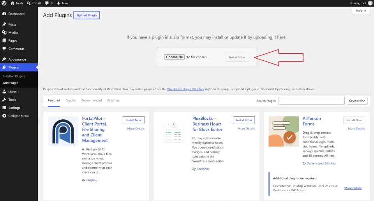Click the Comments icon in sidebar
374x201 pixels.
point(4,49)
